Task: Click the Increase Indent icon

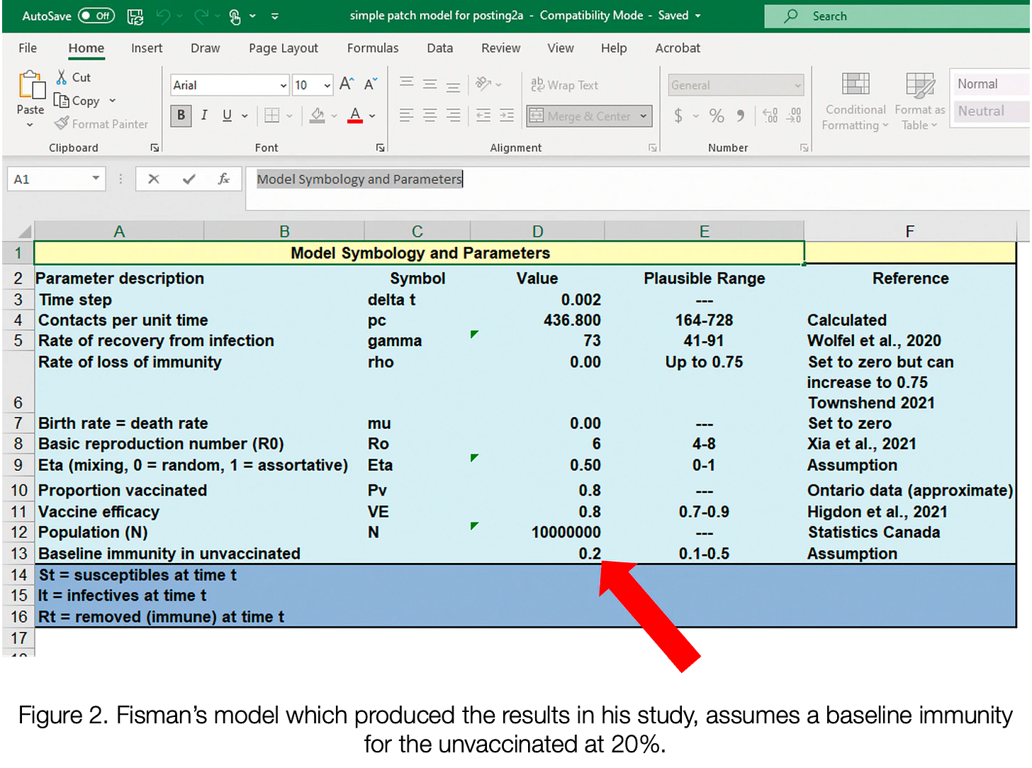Action: 507,116
